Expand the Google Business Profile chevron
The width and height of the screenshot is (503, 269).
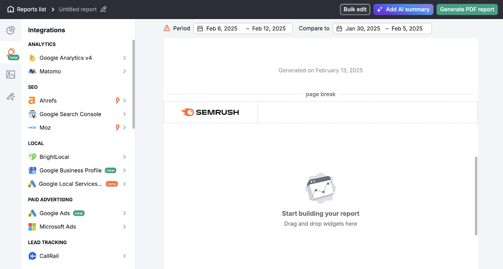(x=124, y=170)
